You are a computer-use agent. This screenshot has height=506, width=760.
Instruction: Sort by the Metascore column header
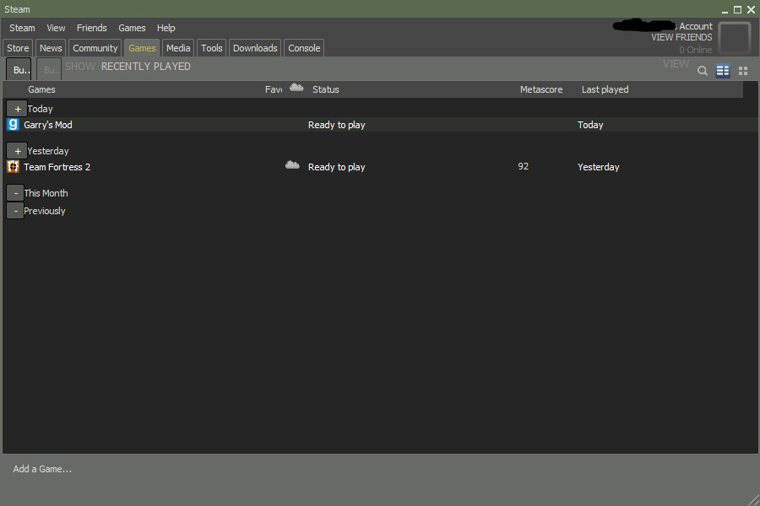pyautogui.click(x=541, y=89)
